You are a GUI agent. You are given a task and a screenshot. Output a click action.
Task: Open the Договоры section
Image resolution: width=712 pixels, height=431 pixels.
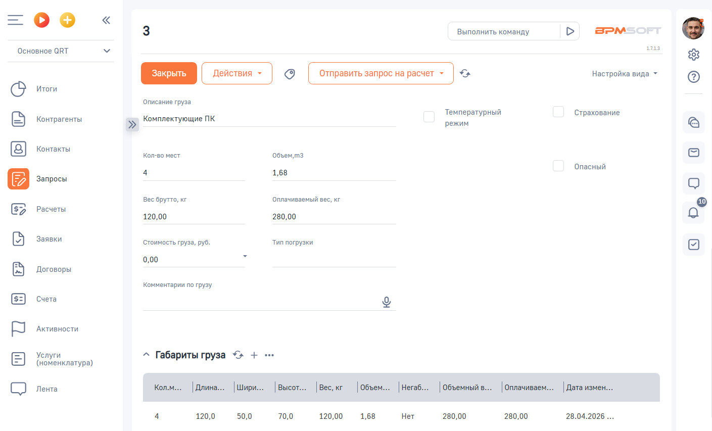pyautogui.click(x=54, y=269)
